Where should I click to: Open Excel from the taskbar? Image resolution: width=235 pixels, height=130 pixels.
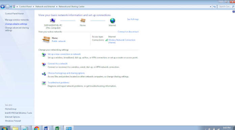[x=58, y=128]
